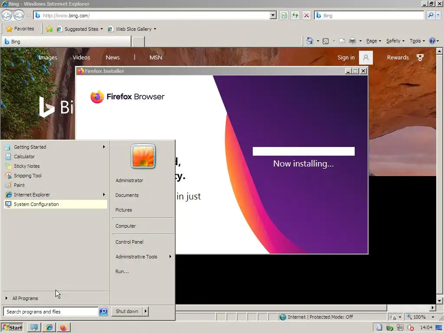444x333 pixels.
Task: Launch Sticky Notes from Start menu
Action: click(55, 166)
